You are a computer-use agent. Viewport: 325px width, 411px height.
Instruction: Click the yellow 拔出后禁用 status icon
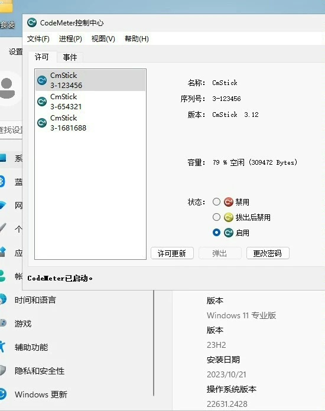coord(229,217)
